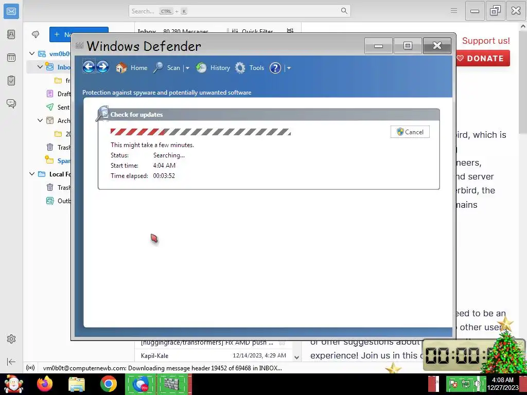Toggle the Quick Filter in Thunderbird
This screenshot has height=395, width=527.
(253, 31)
